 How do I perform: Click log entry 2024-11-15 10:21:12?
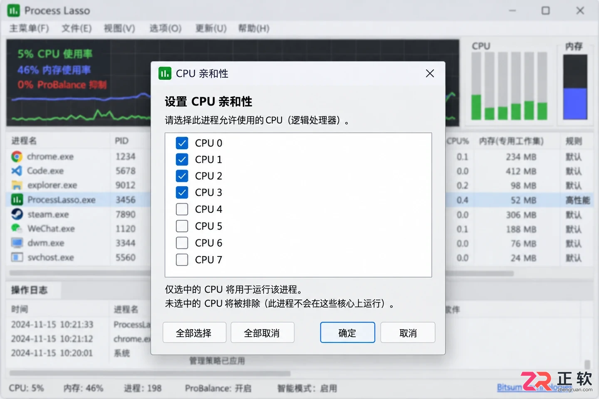[52, 339]
